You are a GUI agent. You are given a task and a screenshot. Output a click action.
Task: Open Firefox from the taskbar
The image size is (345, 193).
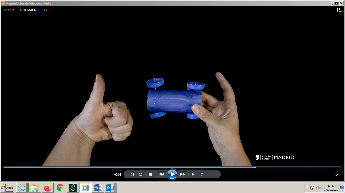click(x=47, y=187)
